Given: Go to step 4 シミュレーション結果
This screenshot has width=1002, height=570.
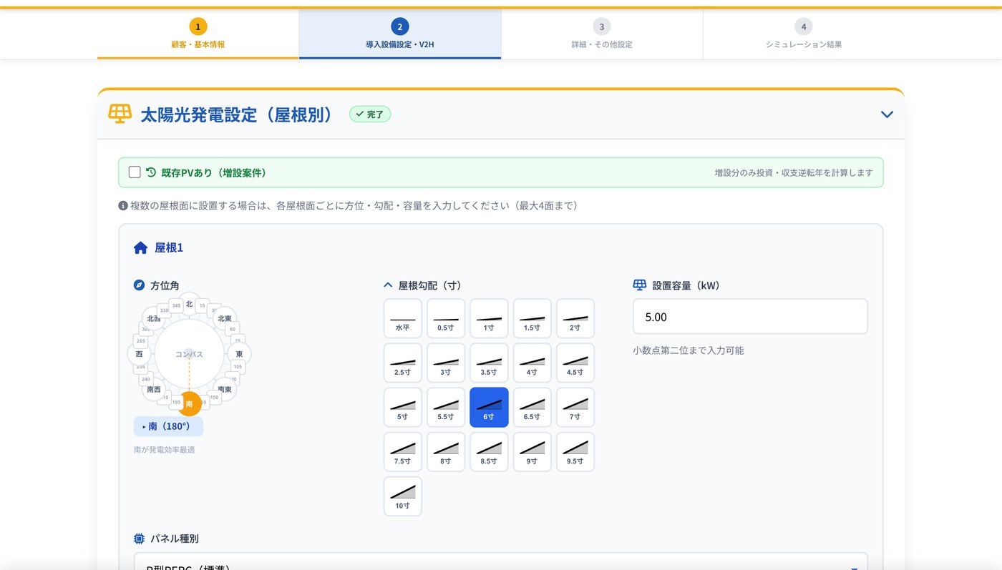Looking at the screenshot, I should (804, 34).
